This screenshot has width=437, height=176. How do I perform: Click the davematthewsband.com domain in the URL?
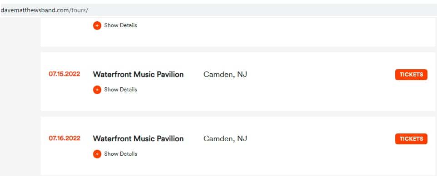(35, 10)
